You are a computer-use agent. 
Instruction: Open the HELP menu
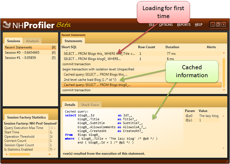(198, 25)
